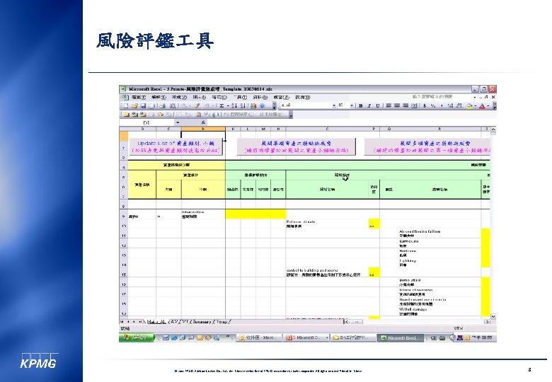Click the 'Infrastructure' cell in row 9
Image resolution: width=552 pixels, height=382 pixels.
click(x=203, y=214)
